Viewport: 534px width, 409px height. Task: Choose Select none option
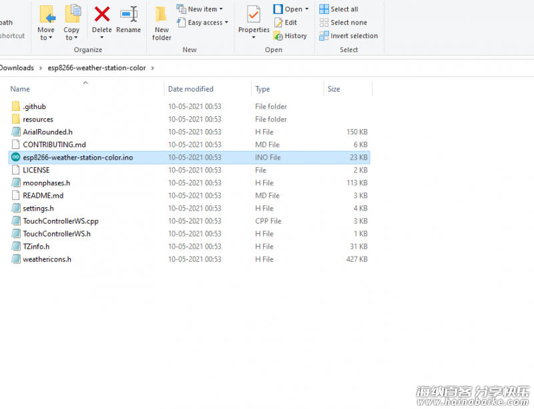pos(342,23)
